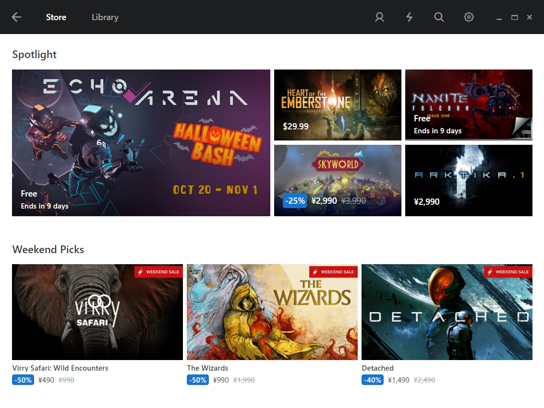Viewport: 544px width, 408px height.
Task: Click 'Ends in 9 days' on Nanite Fulcrum
Action: [x=437, y=131]
